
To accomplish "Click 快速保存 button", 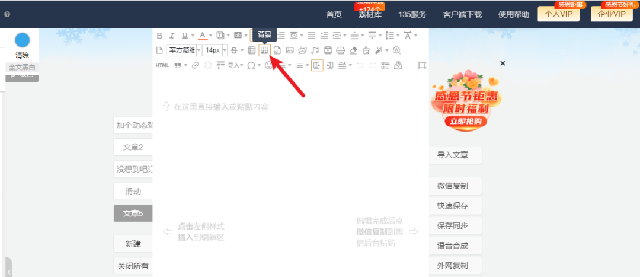I will point(456,206).
